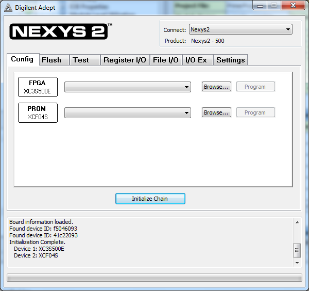
Task: Close the Digilent Adept window
Action: 293,5
